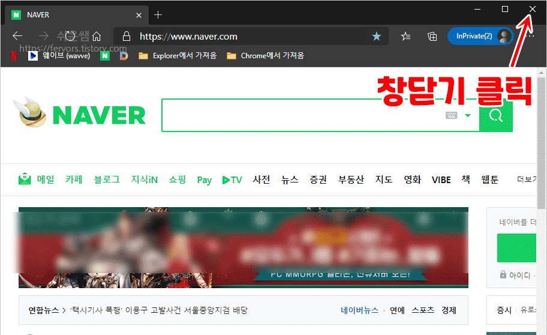547x335 pixels.
Task: Open the Netflix bookmark icon
Action: tap(14, 56)
